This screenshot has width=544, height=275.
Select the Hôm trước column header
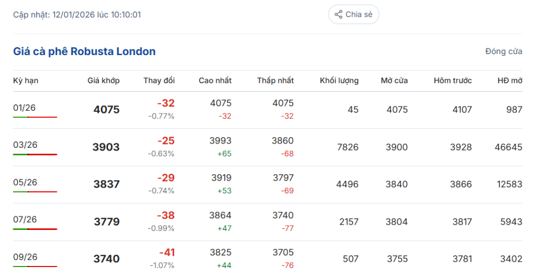(x=453, y=81)
